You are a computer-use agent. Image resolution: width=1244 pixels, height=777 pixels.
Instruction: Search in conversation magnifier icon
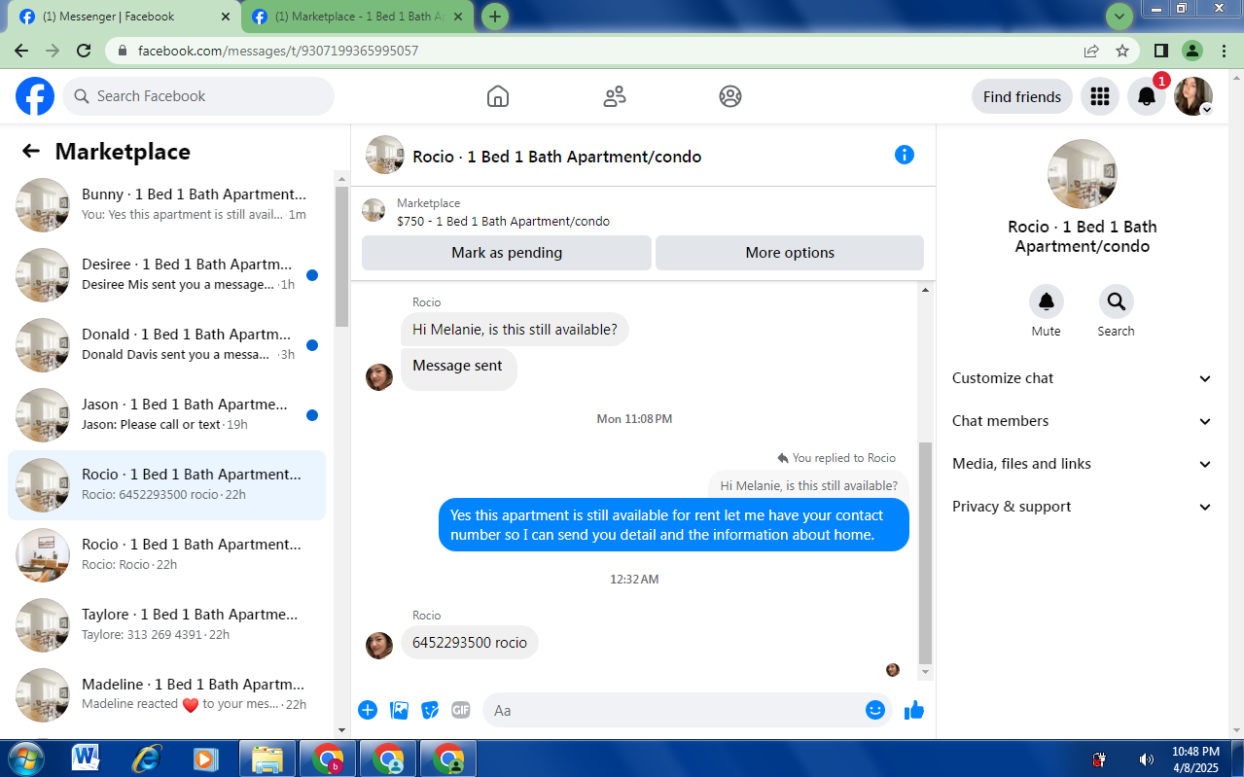[1117, 301]
